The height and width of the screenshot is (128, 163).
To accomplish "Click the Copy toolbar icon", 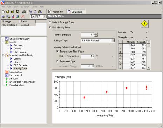I will 30,12.
